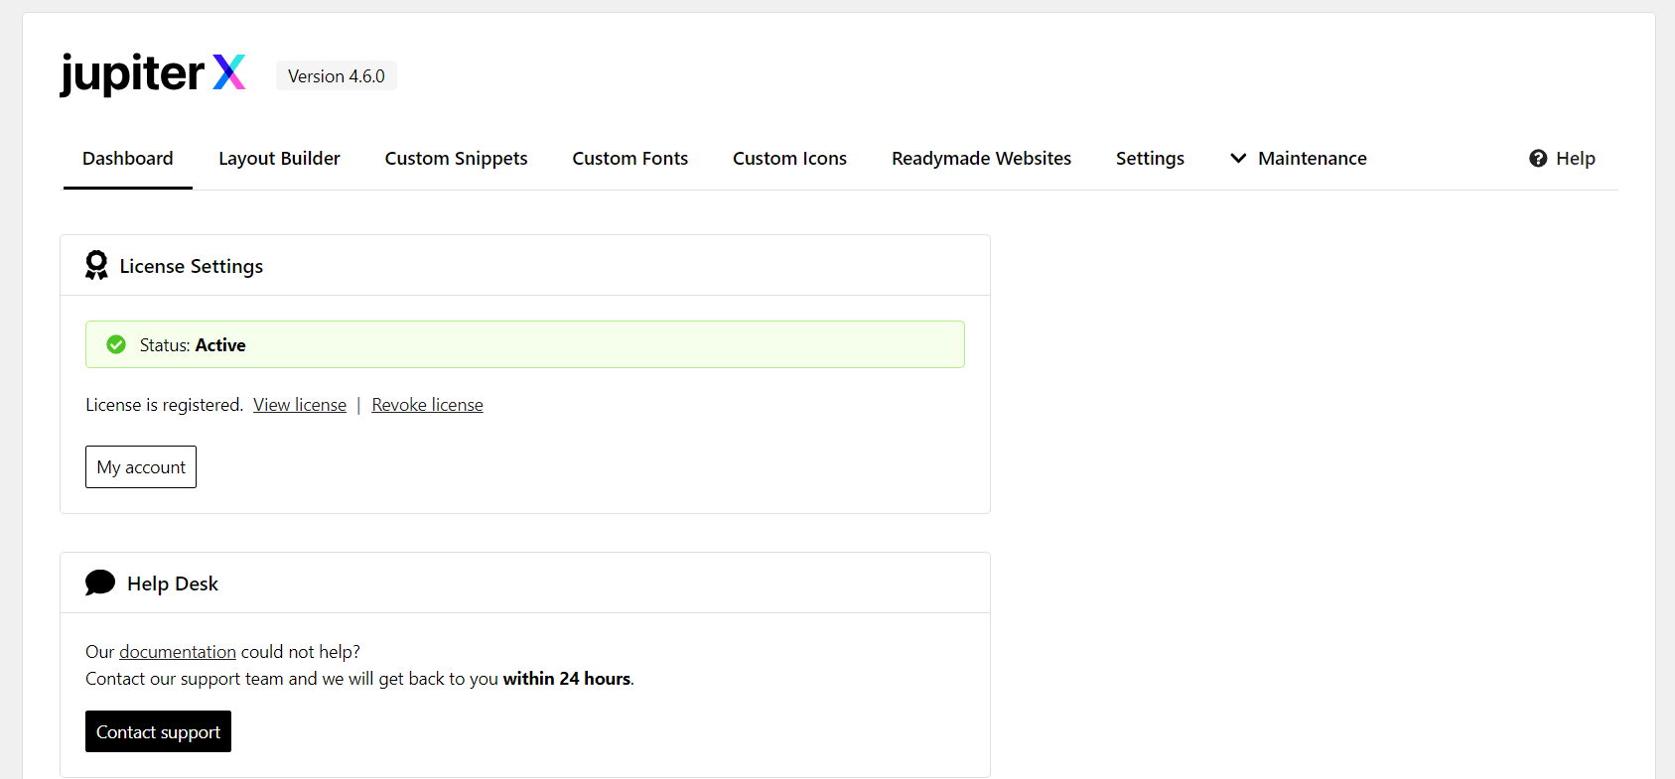Open the Custom Snippets tab
Screen dimensions: 1675x779
[456, 159]
